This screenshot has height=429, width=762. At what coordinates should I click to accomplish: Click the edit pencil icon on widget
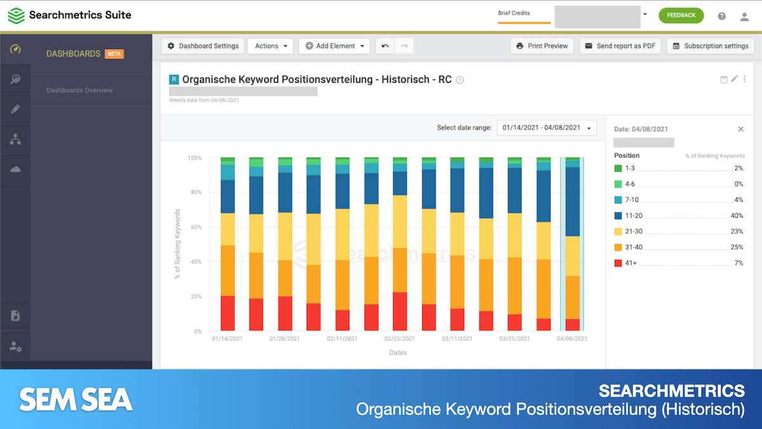735,79
